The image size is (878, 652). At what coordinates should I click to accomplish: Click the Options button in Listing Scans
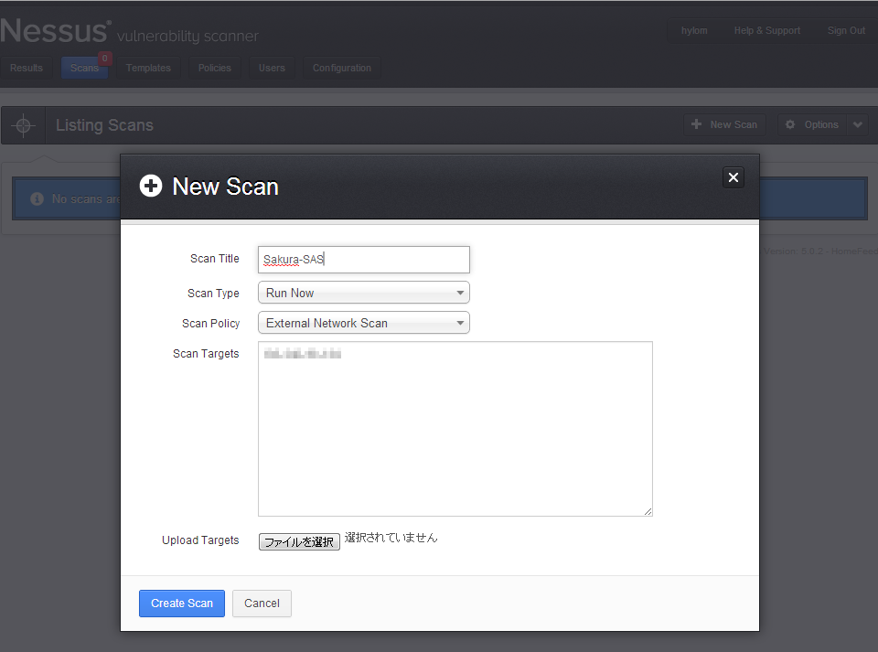tap(812, 124)
